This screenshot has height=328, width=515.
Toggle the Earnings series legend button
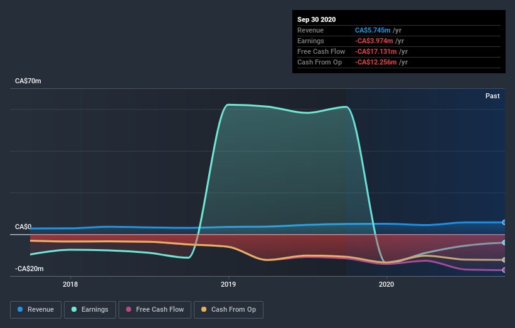tap(90, 310)
